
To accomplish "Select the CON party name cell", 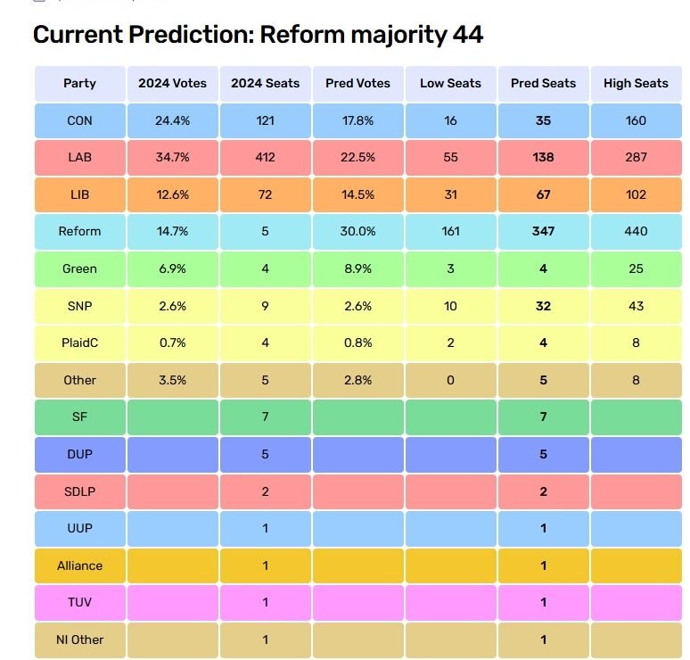I will pos(79,120).
